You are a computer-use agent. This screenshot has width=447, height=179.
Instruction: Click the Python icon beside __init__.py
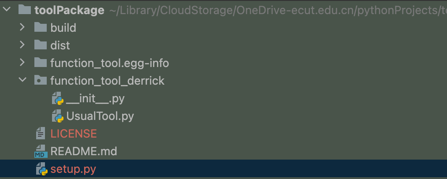coord(58,99)
